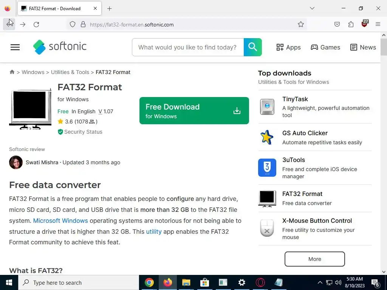Open the Windows breadcrumb link
The height and width of the screenshot is (290, 387).
click(x=33, y=72)
